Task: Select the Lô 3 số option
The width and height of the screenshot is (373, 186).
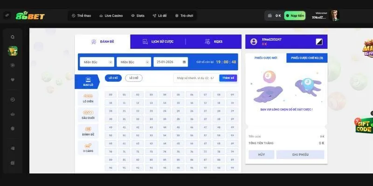Action: [x=134, y=78]
